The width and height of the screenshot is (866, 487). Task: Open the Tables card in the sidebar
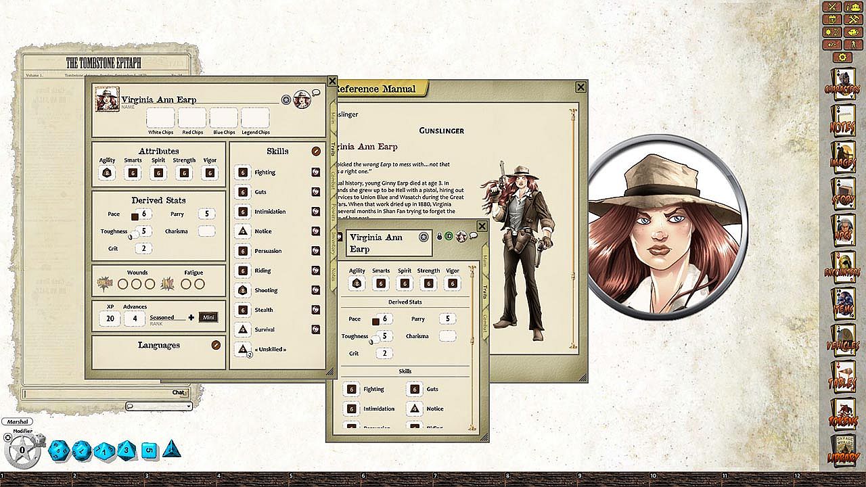click(x=842, y=377)
